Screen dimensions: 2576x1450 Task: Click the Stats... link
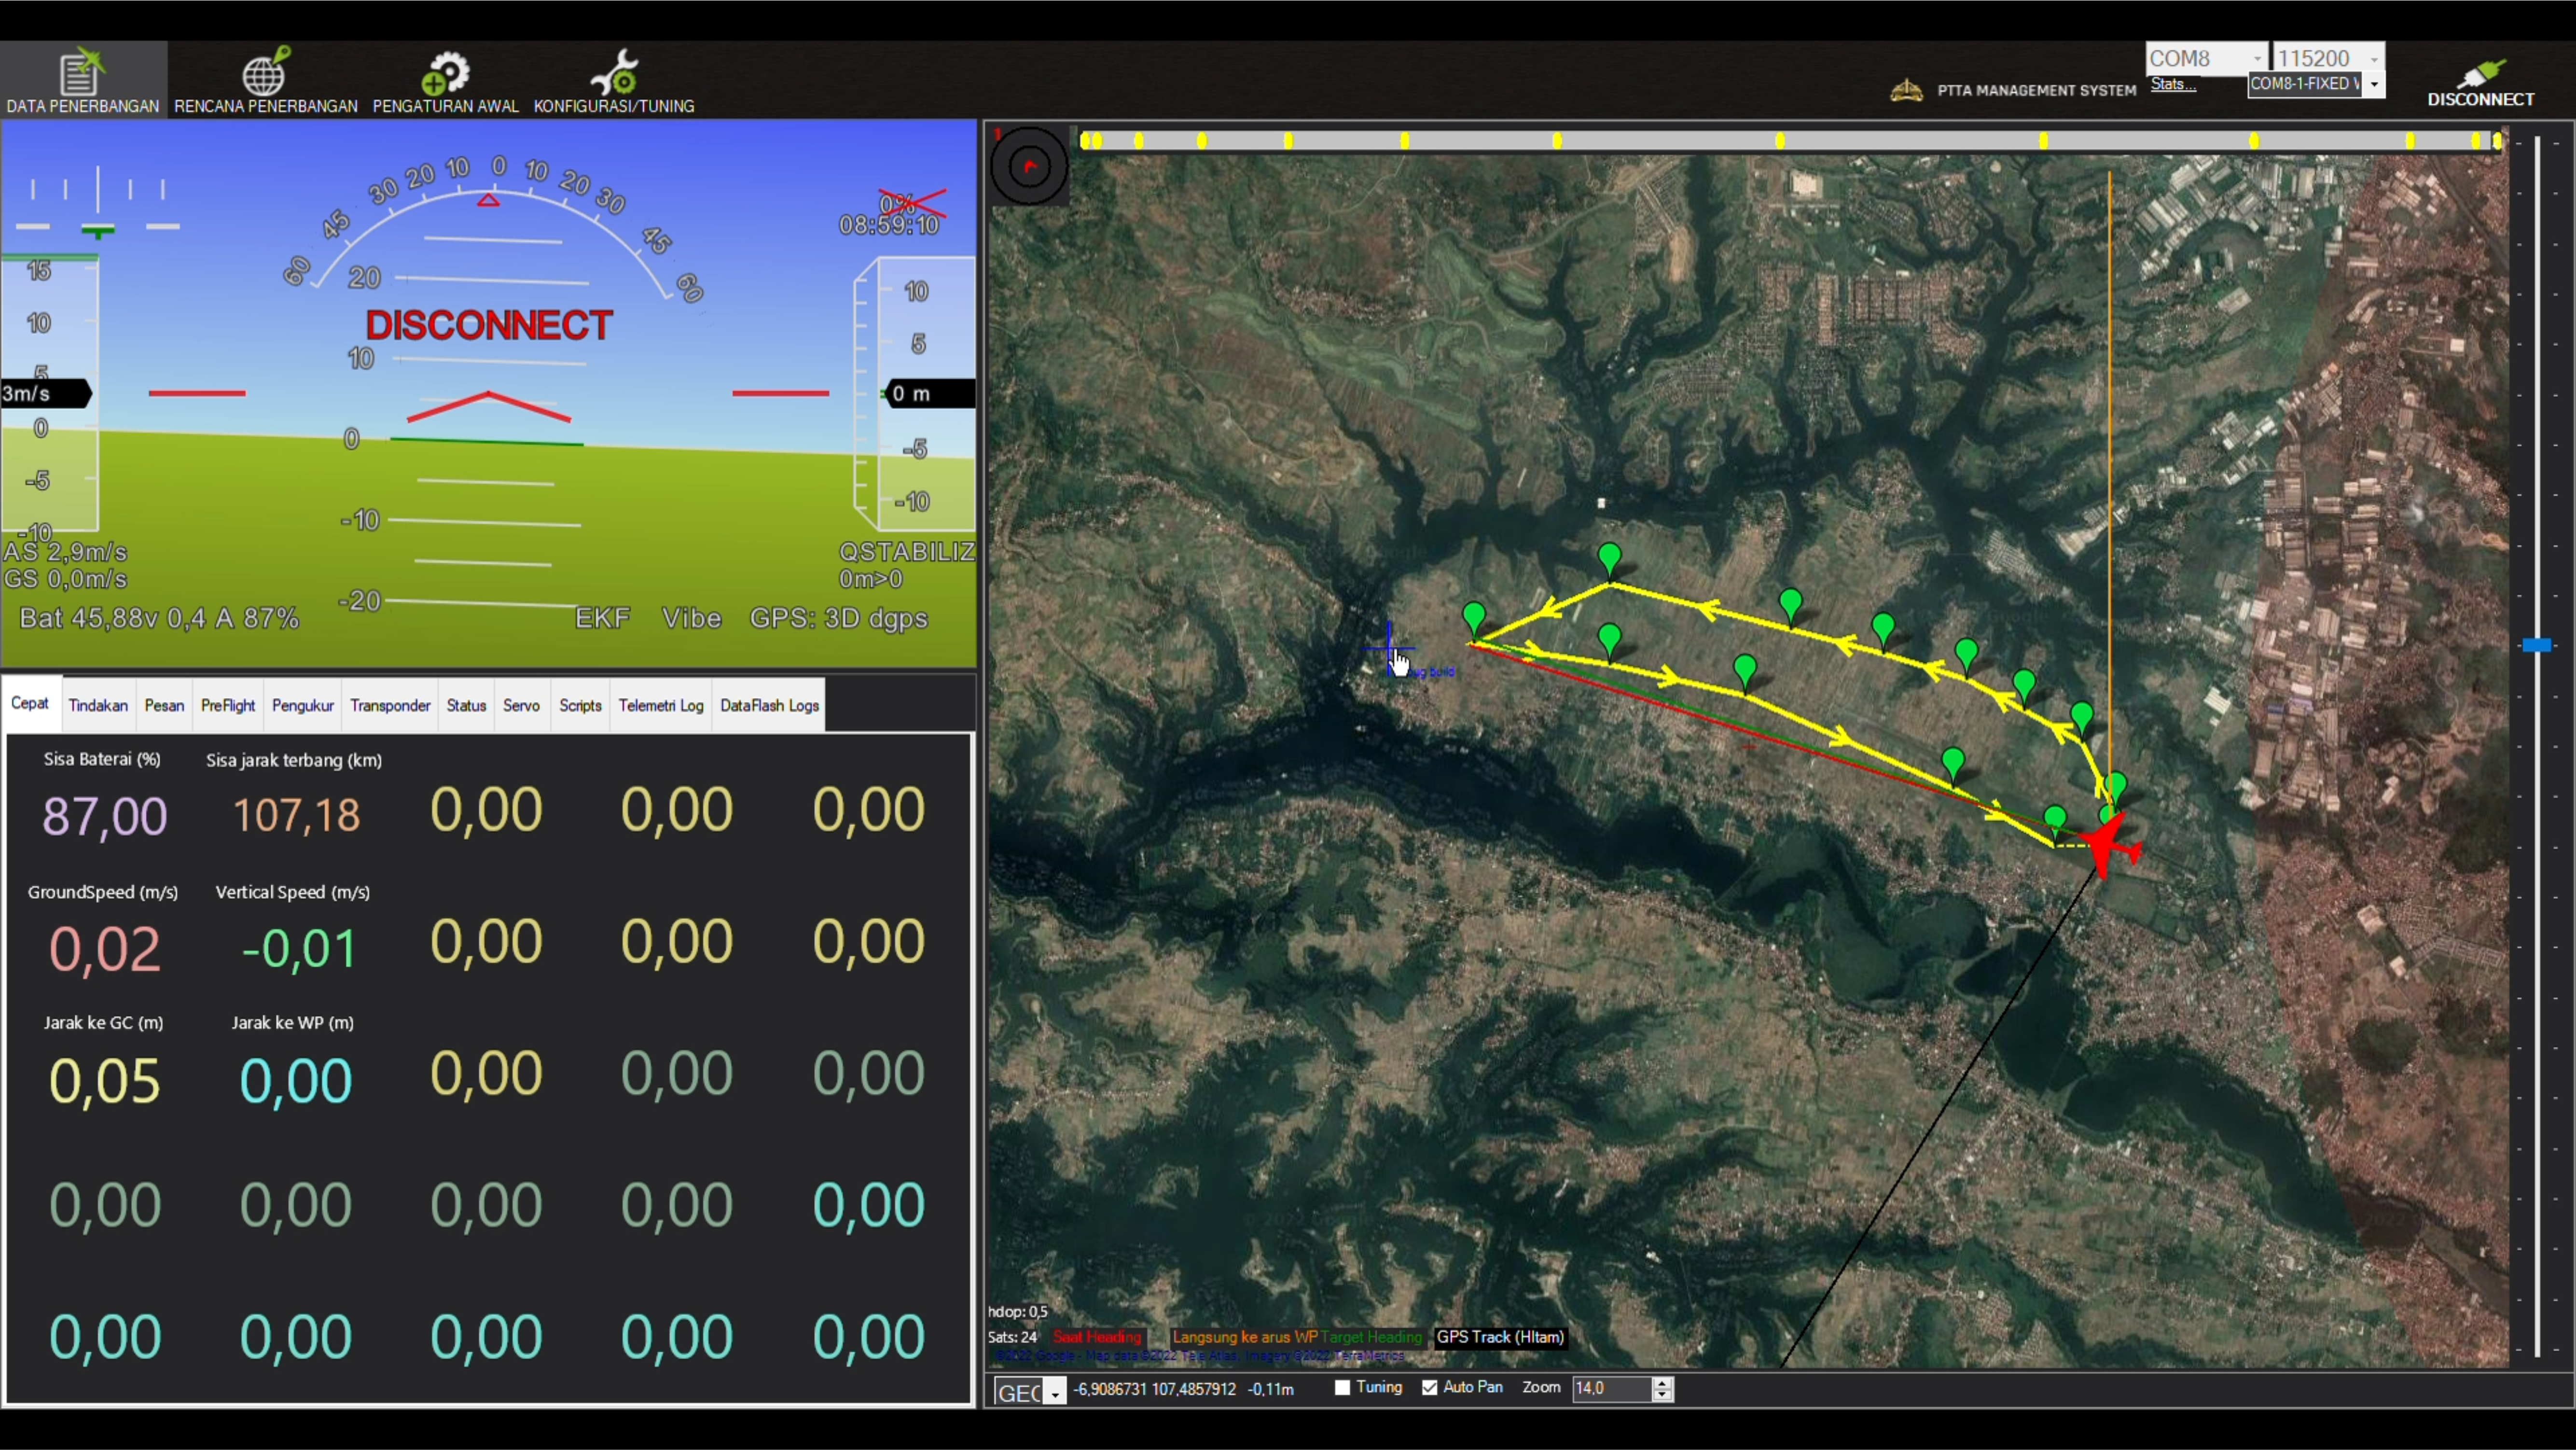point(2173,84)
